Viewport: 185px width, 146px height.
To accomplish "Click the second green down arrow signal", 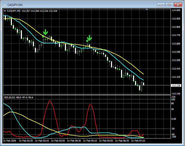I will pyautogui.click(x=90, y=38).
